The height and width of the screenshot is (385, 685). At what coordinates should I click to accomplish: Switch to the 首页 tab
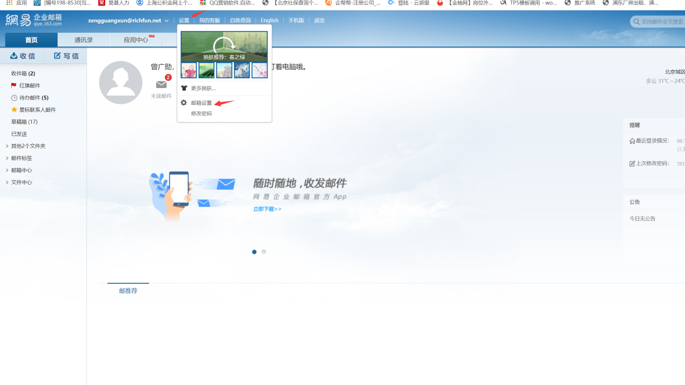point(31,40)
